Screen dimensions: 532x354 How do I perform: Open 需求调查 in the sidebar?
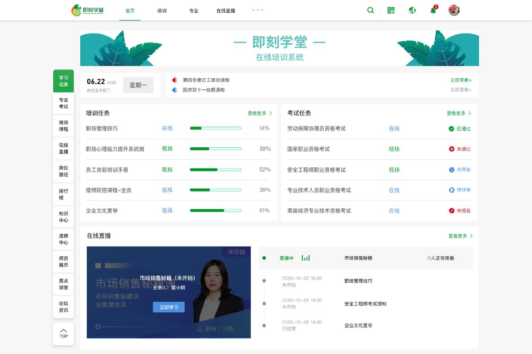coord(63,285)
